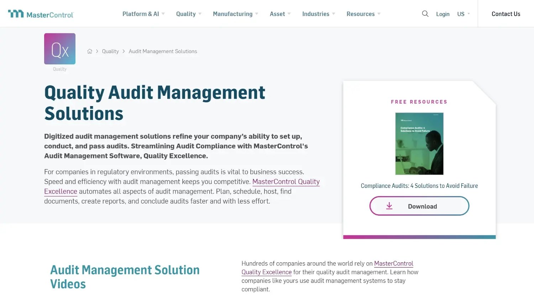534x300 pixels.
Task: Follow the MasterControl Quality Excellence link in intro paragraph
Action: click(286, 181)
